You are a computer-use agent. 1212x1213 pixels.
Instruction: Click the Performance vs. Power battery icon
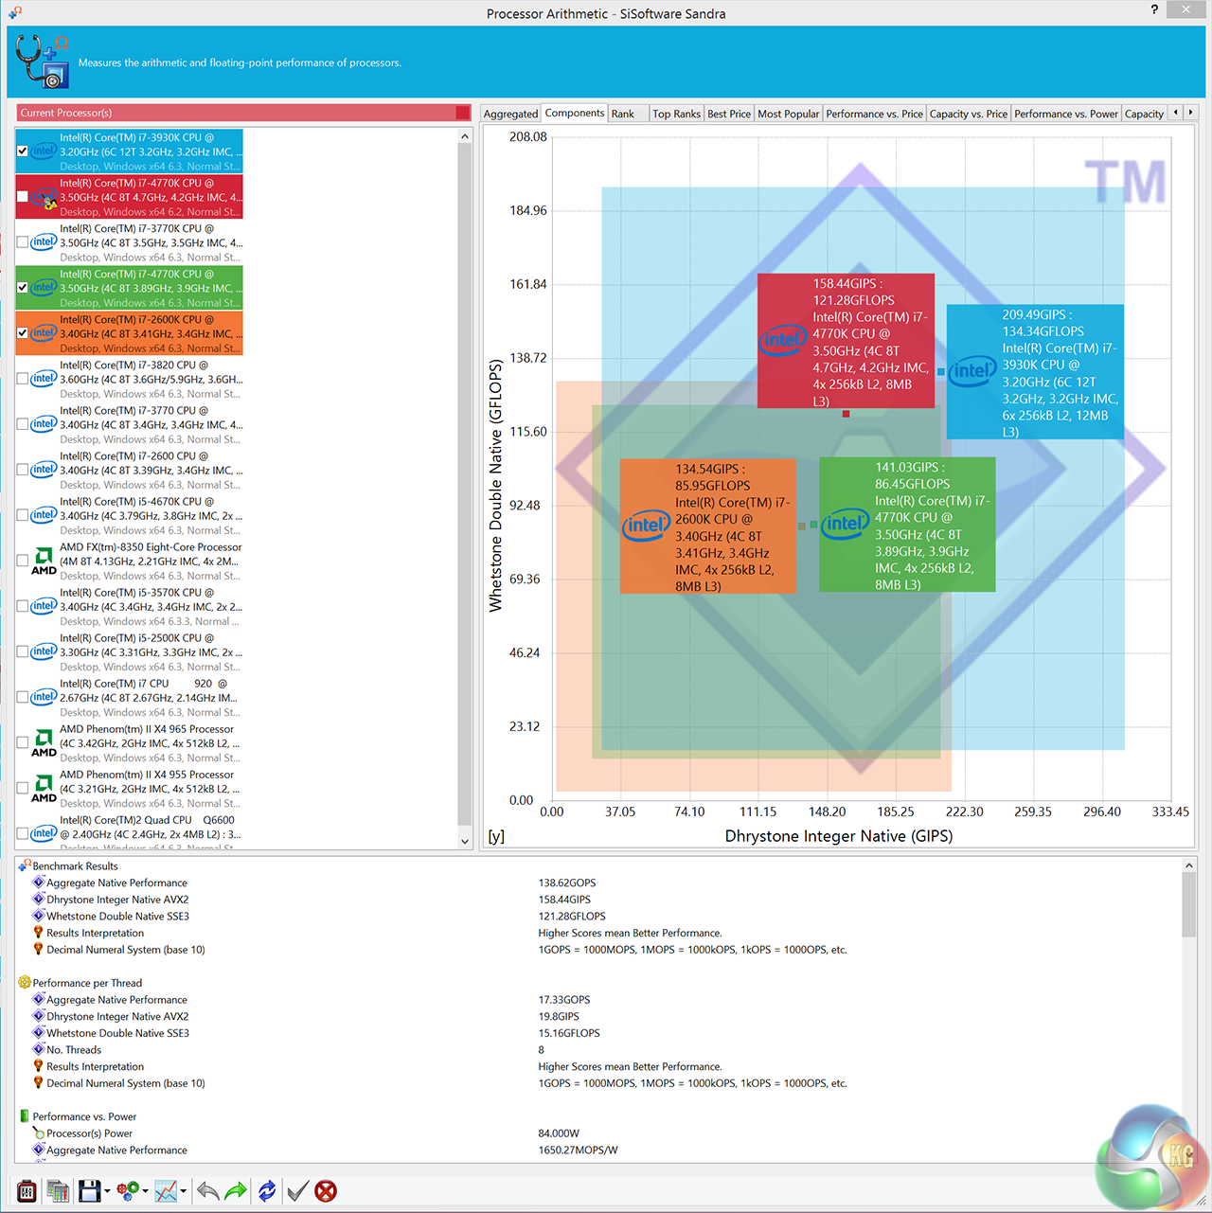(25, 1116)
